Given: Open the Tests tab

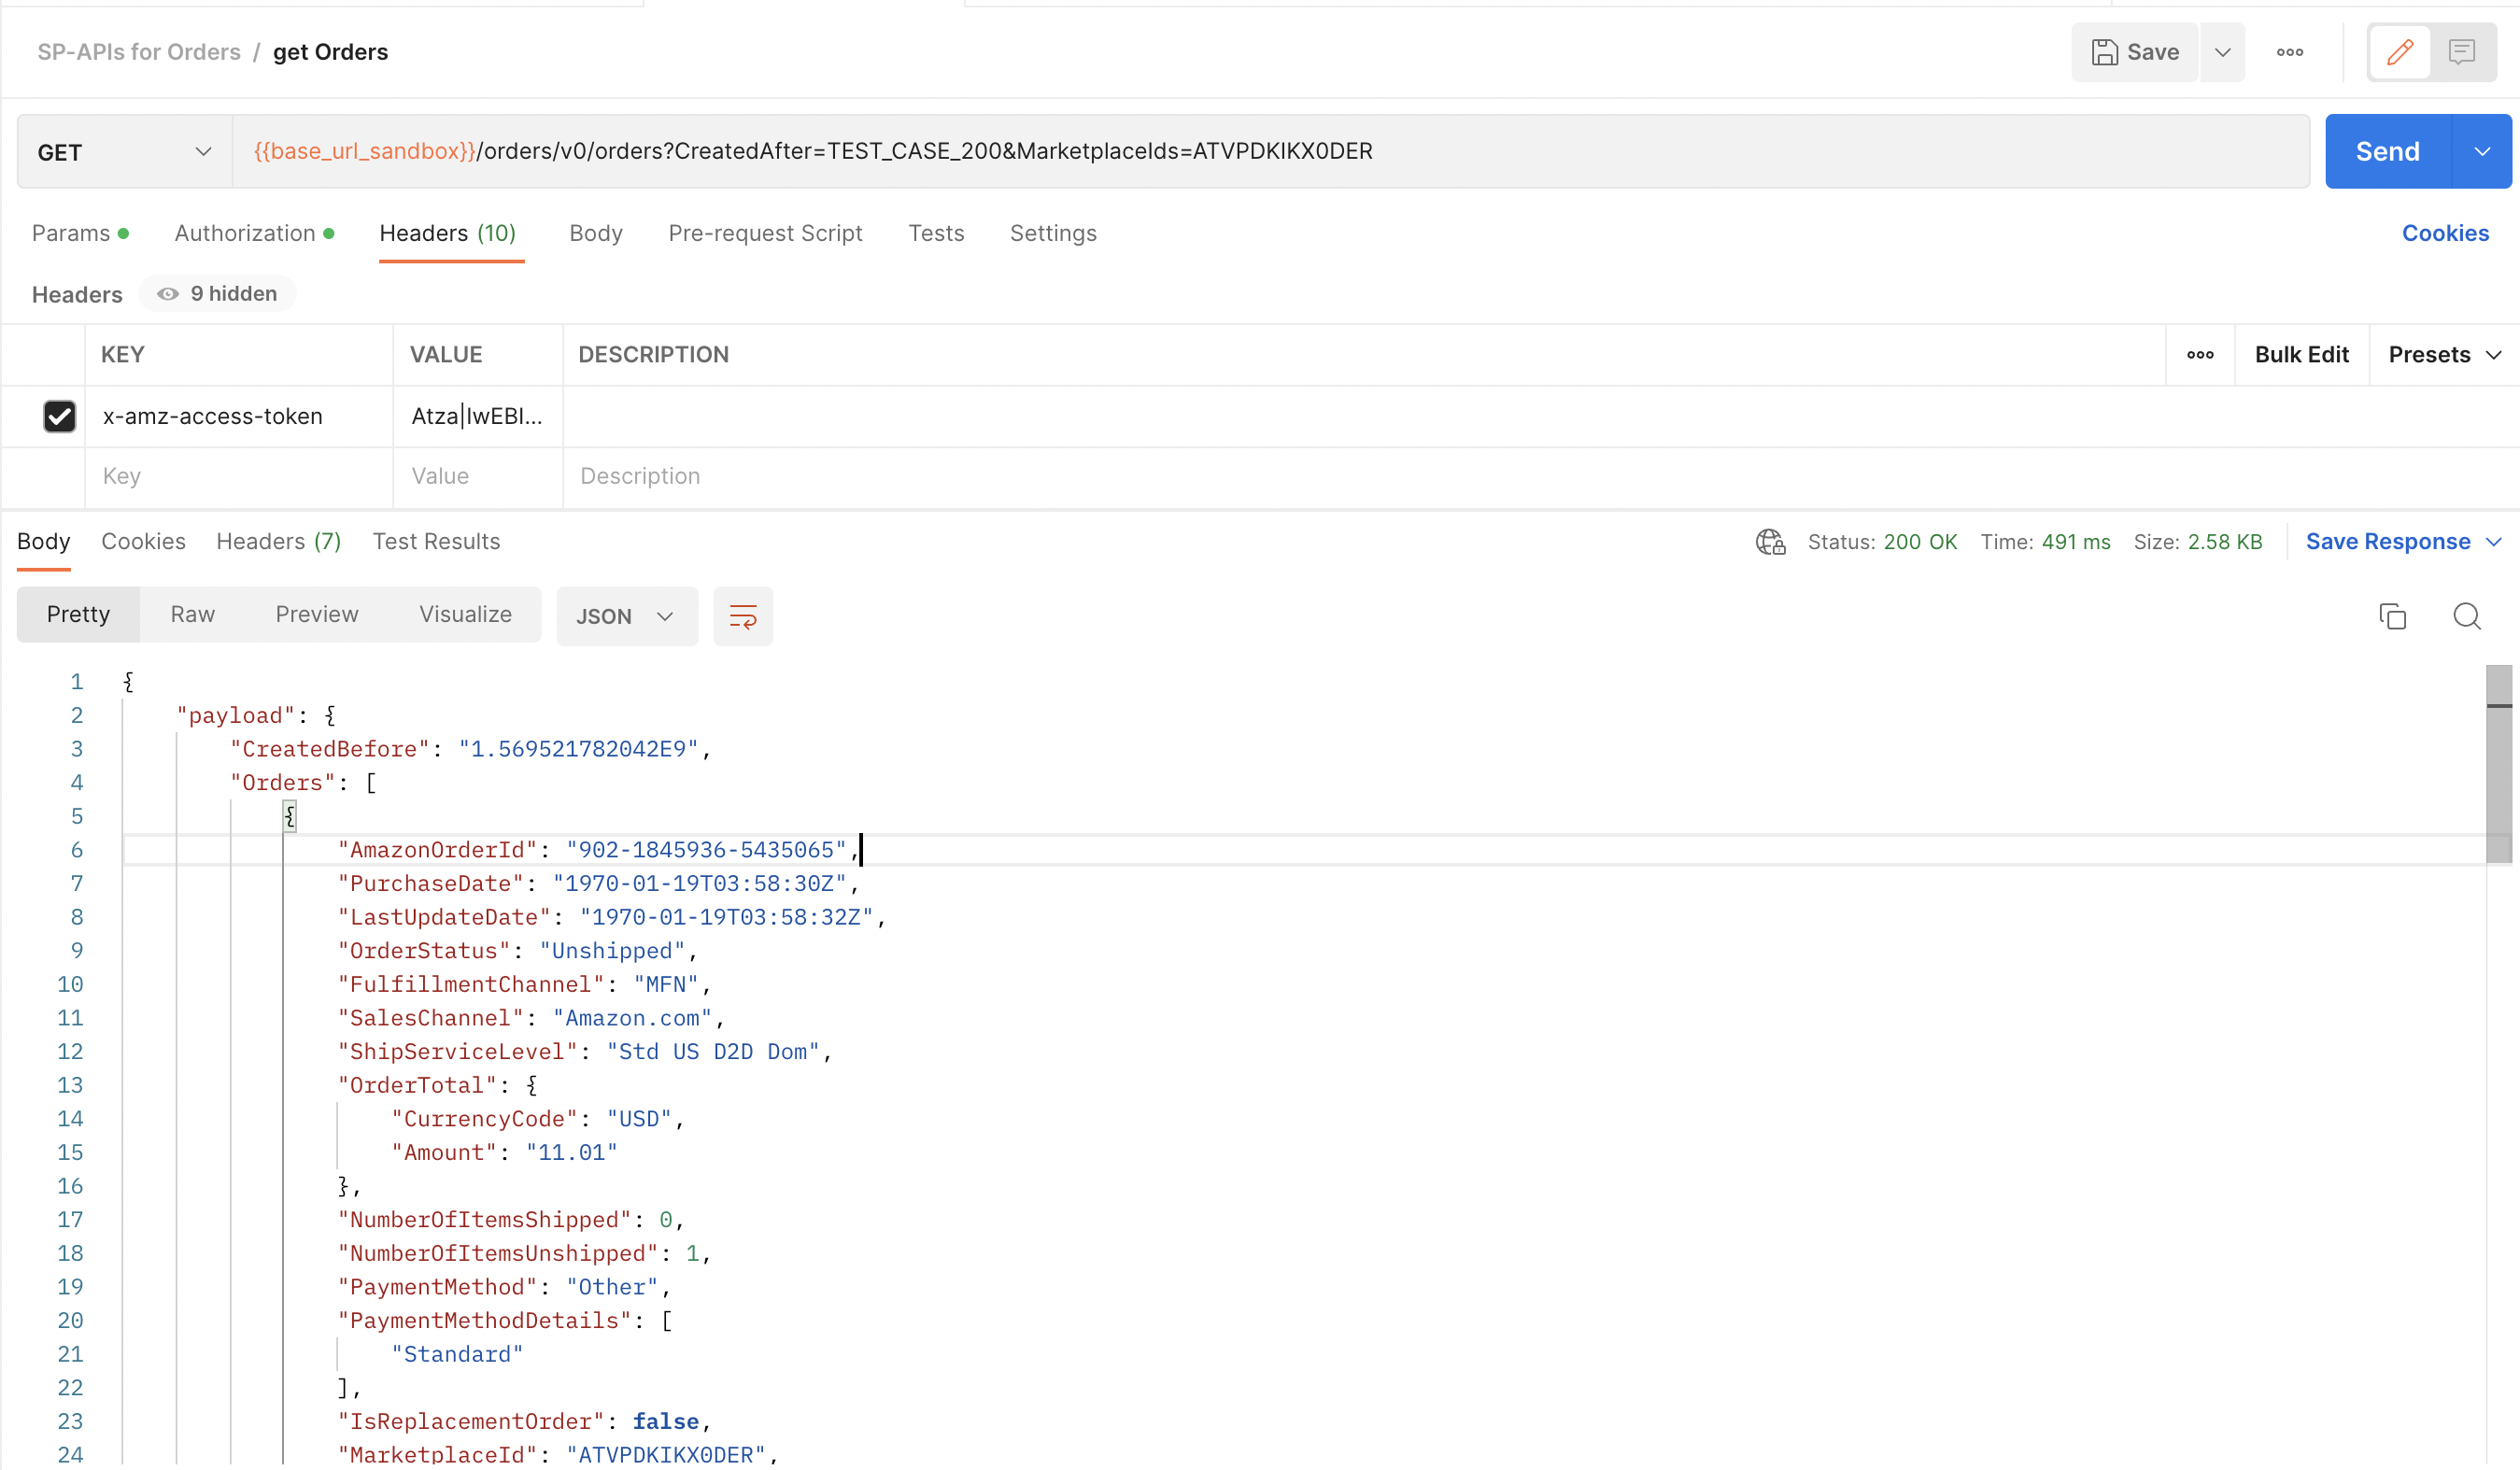Looking at the screenshot, I should tap(936, 234).
